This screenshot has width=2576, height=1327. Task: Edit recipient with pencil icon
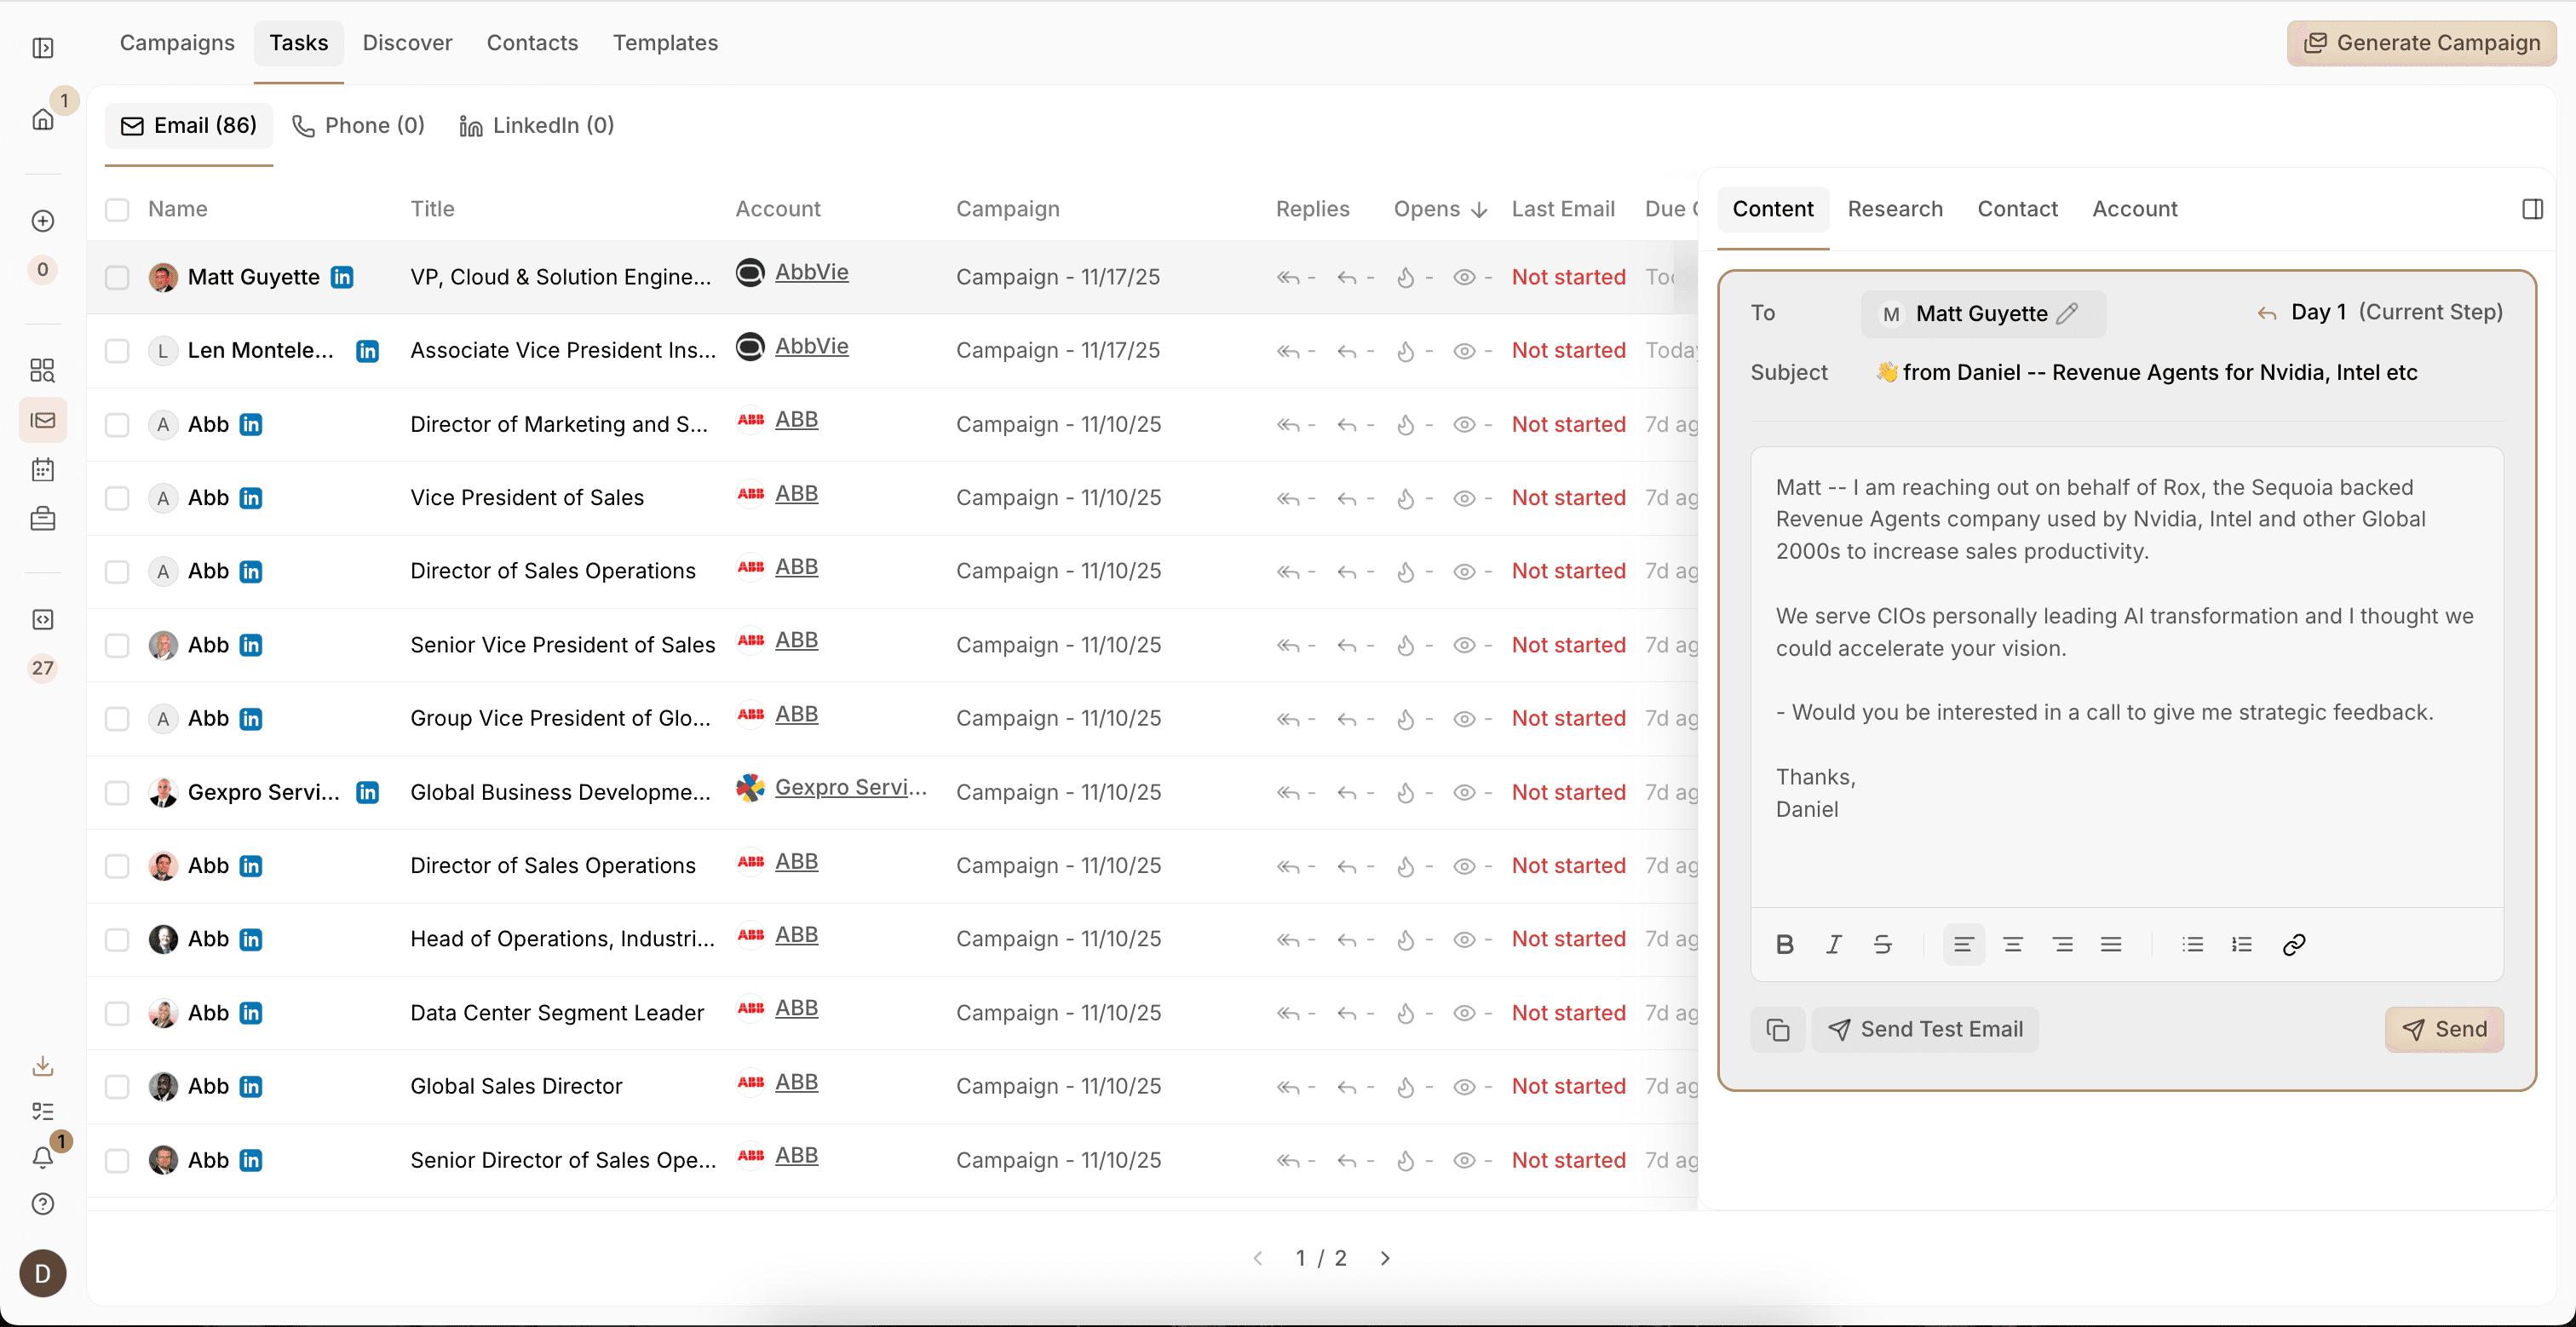(x=2067, y=313)
